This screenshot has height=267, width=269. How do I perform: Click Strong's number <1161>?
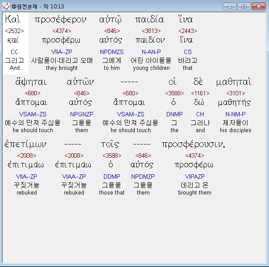click(x=200, y=93)
